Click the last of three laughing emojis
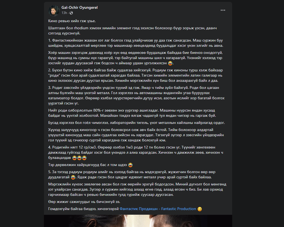The width and height of the screenshot is (284, 227). pos(84,158)
